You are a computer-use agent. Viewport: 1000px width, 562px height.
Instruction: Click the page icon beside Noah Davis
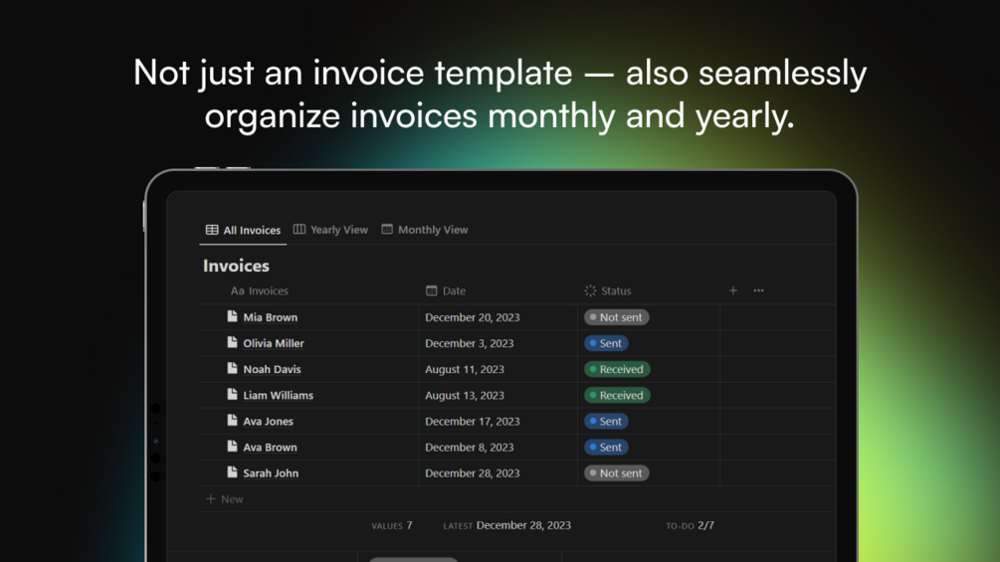coord(232,369)
